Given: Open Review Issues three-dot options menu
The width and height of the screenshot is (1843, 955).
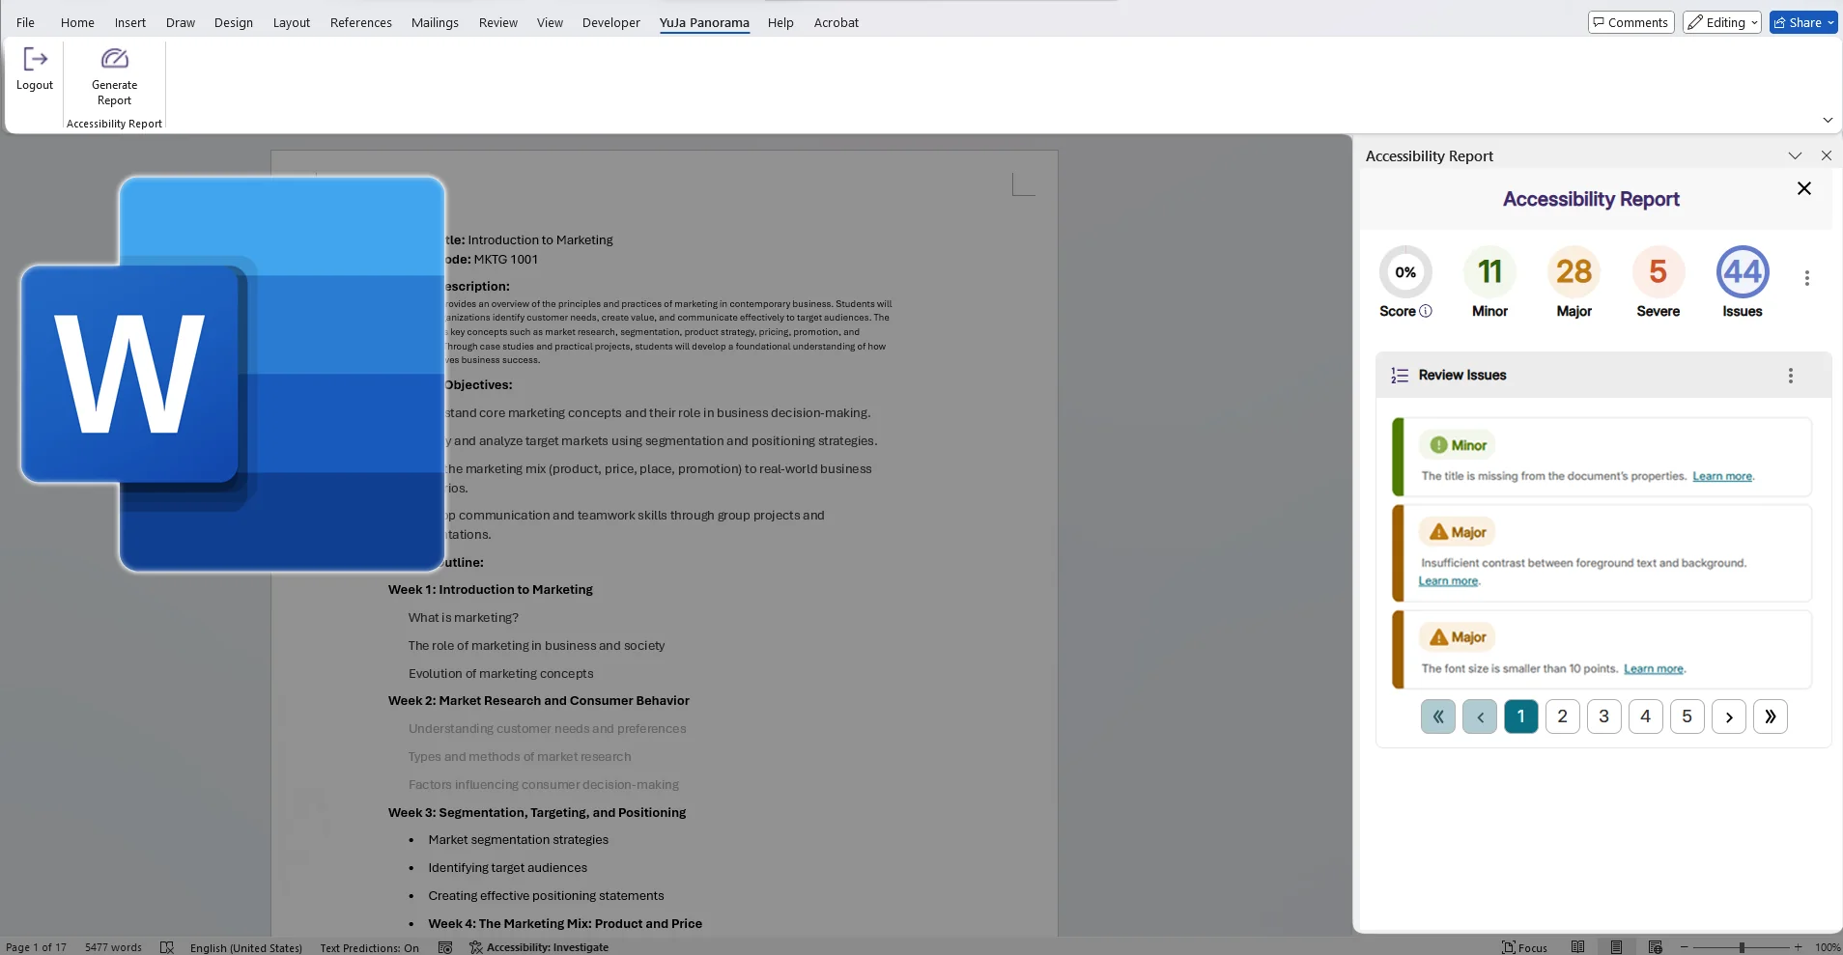Looking at the screenshot, I should (x=1790, y=376).
